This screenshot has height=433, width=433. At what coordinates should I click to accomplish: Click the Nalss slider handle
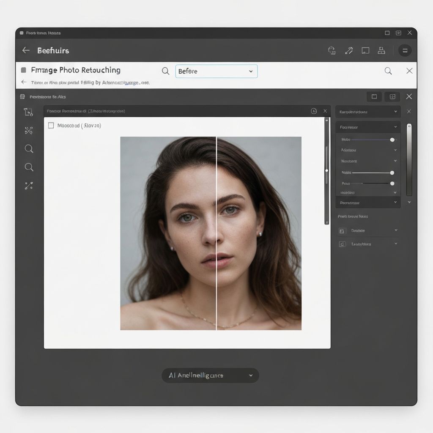pos(392,173)
